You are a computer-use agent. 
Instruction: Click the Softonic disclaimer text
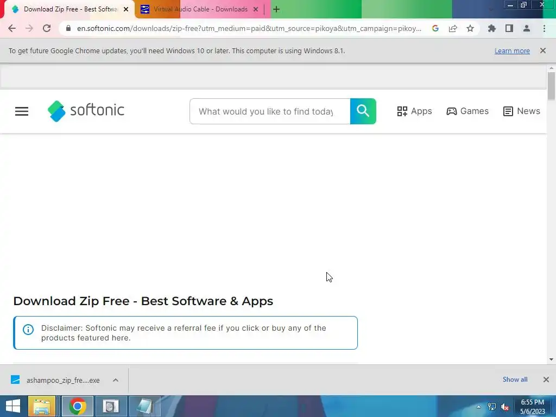184,333
